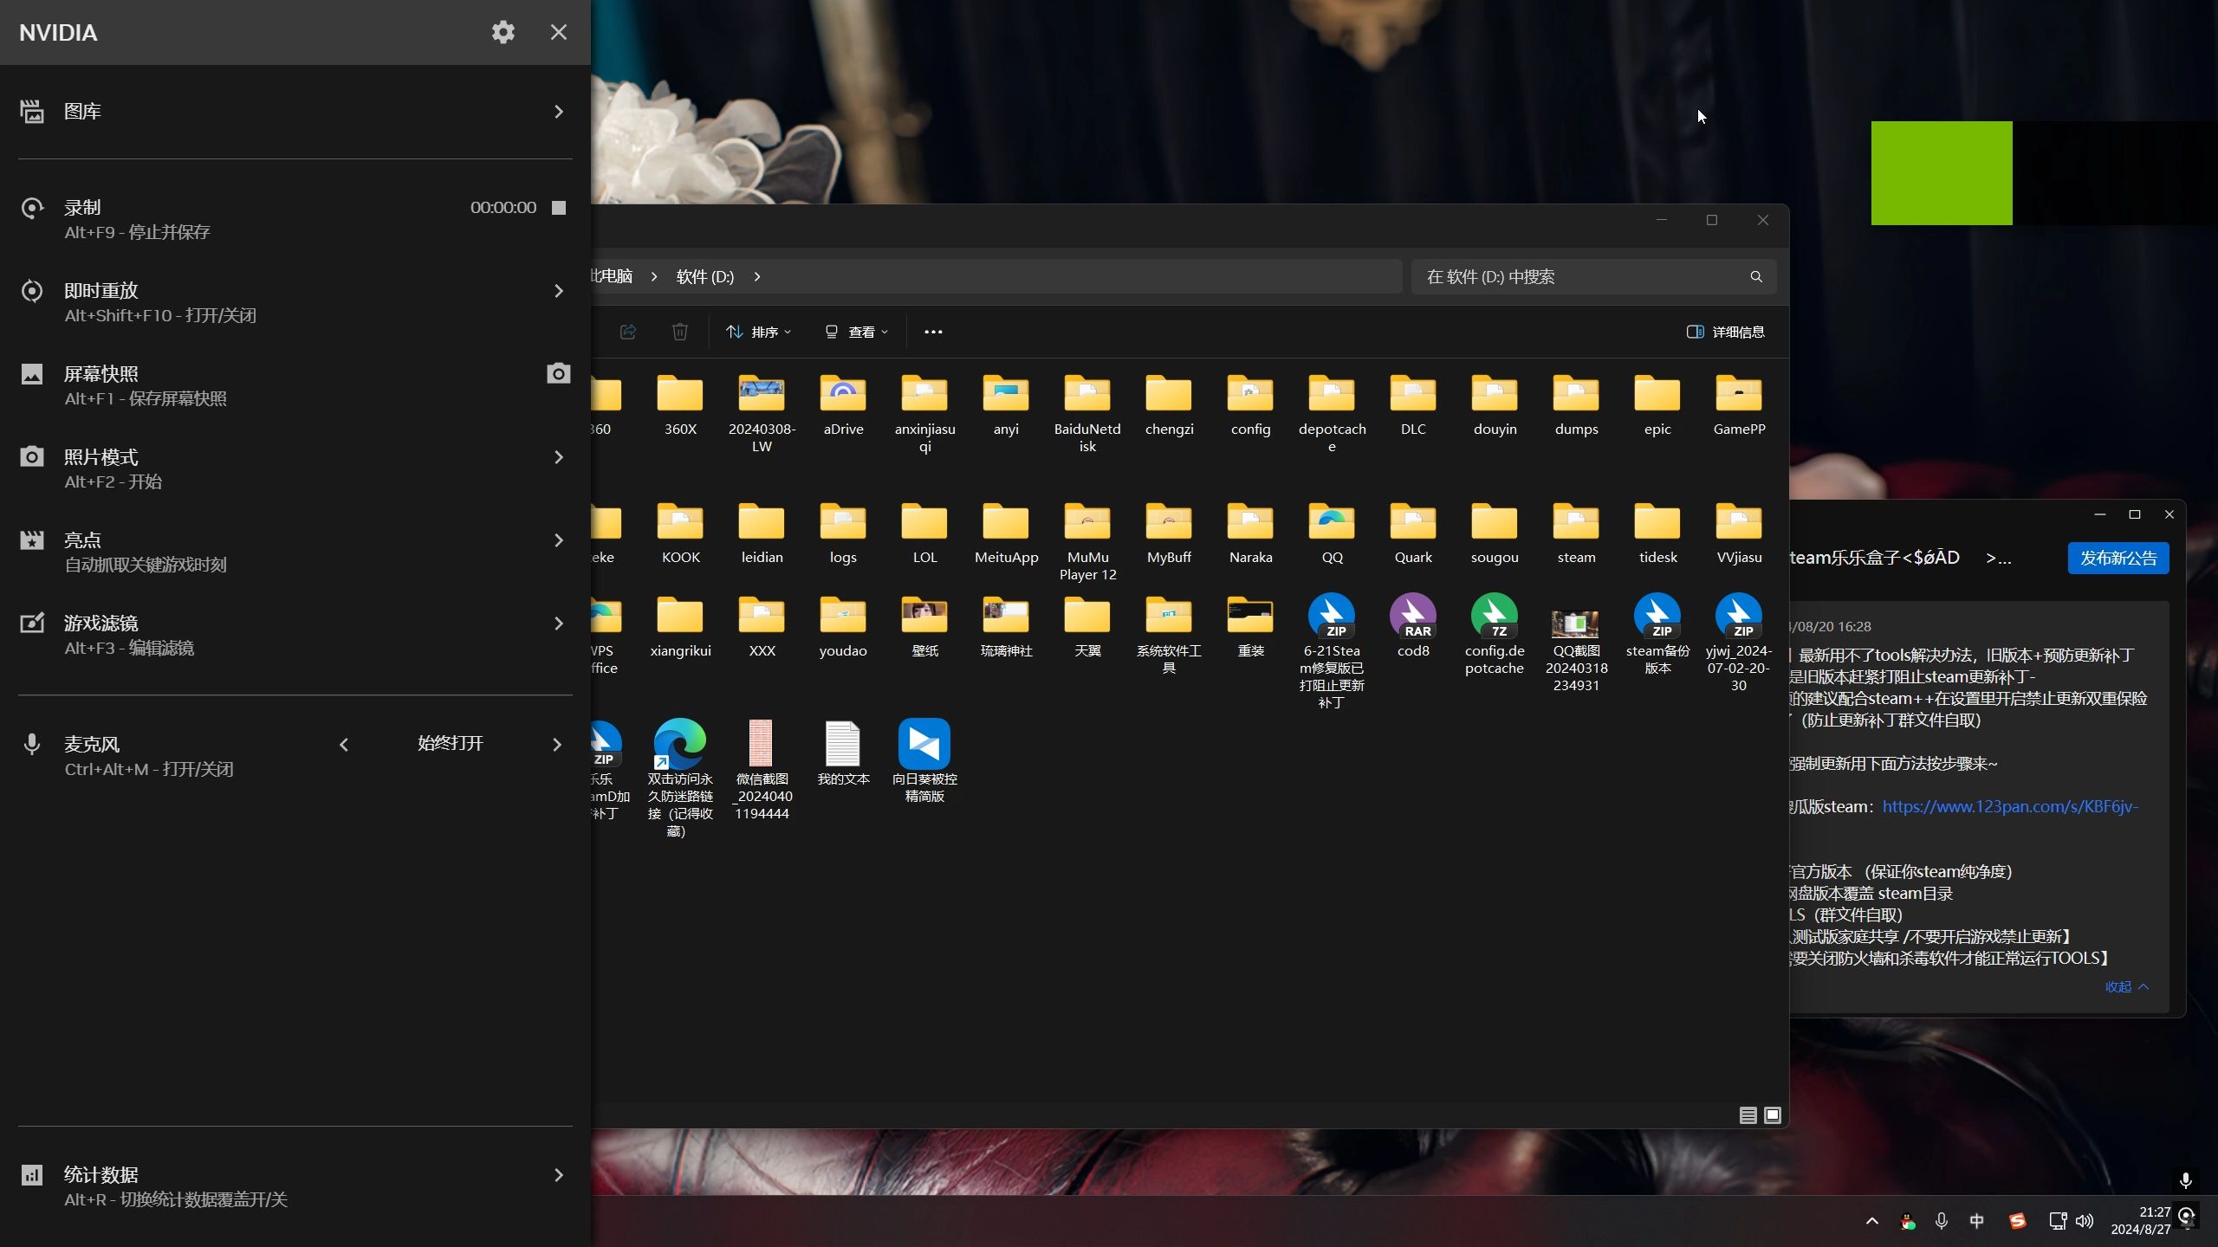
Task: Select the MuMu Player 12 folder
Action: (1087, 542)
